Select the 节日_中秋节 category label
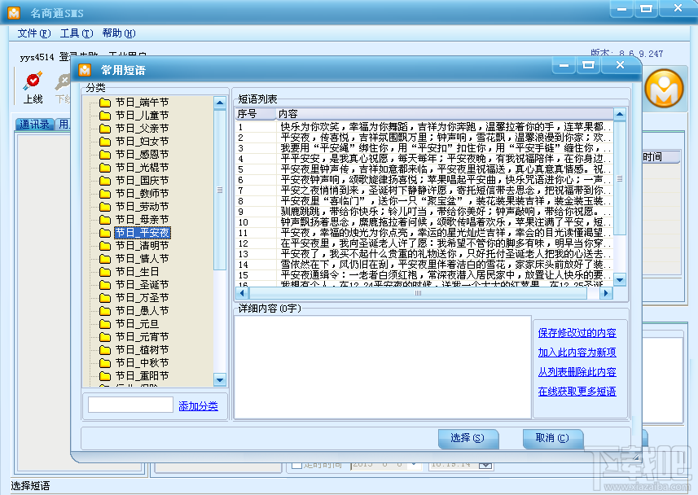698x495 pixels. [142, 363]
